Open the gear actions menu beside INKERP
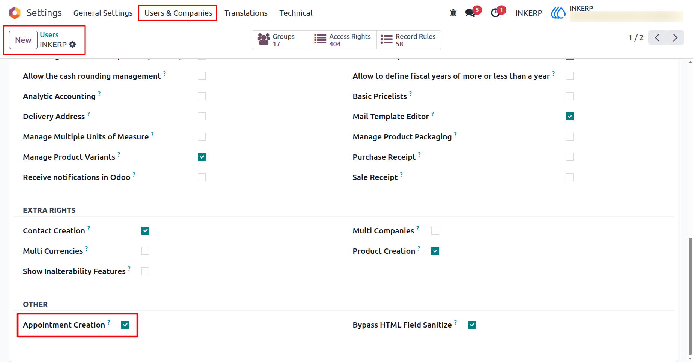This screenshot has height=362, width=693. pos(72,45)
